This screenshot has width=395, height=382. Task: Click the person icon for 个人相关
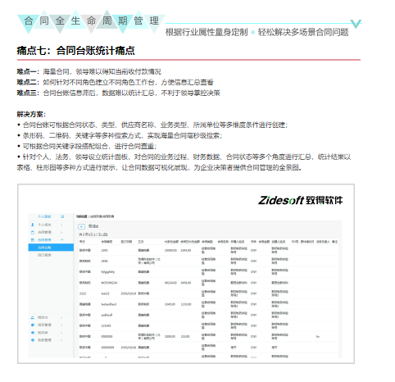click(x=33, y=225)
